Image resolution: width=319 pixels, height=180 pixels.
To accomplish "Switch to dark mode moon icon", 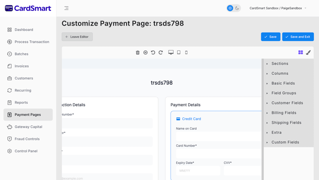I will tap(237, 8).
